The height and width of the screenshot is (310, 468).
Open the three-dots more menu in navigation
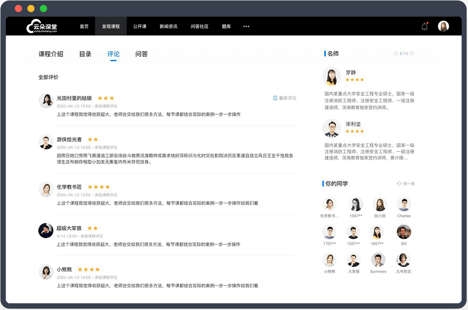(x=246, y=26)
